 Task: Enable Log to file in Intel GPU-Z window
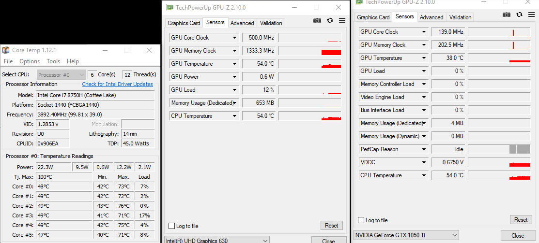tap(171, 226)
